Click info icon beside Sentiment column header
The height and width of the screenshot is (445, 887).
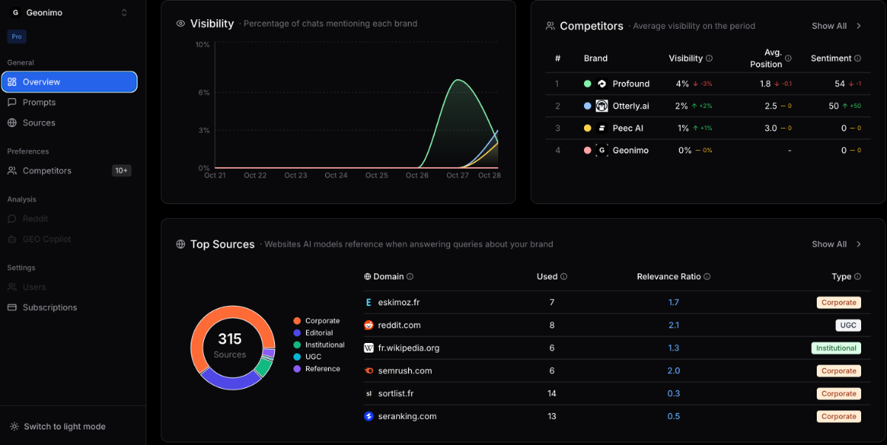(x=857, y=58)
